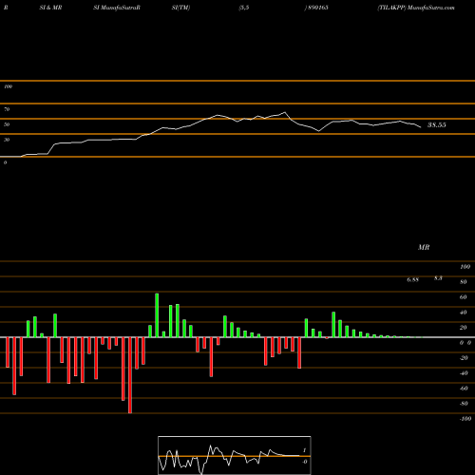Click the tallest green bar in MR histogram
This screenshot has width=475, height=475.
pos(157,315)
